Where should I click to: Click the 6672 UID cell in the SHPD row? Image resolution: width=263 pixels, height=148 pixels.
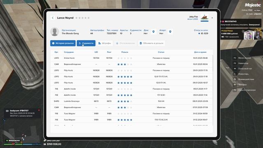coord(96,102)
